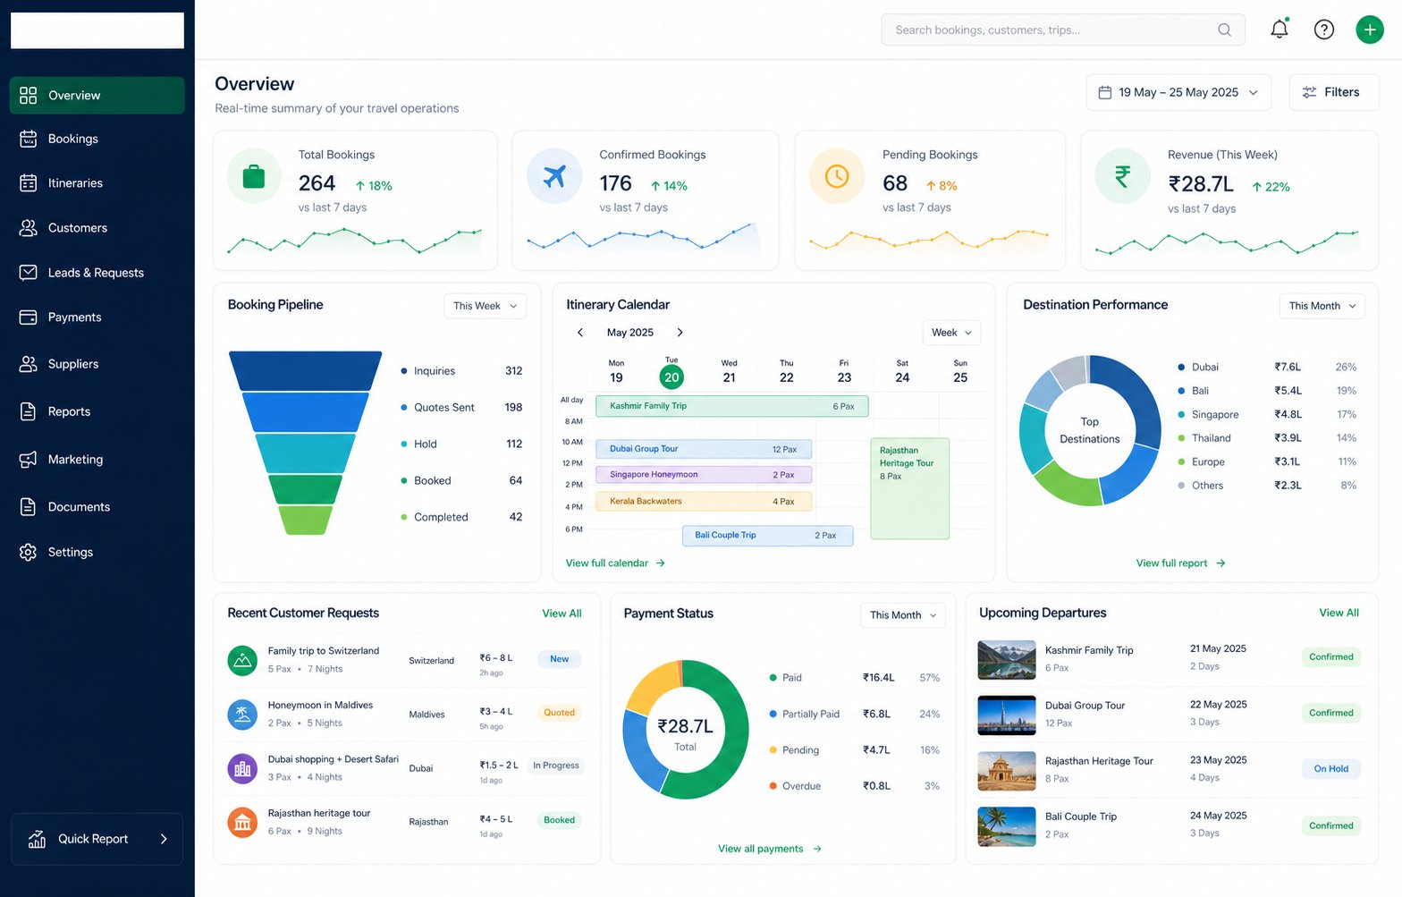Click the Pending Bookings clock icon
Viewport: 1402px width, 897px height.
837,176
